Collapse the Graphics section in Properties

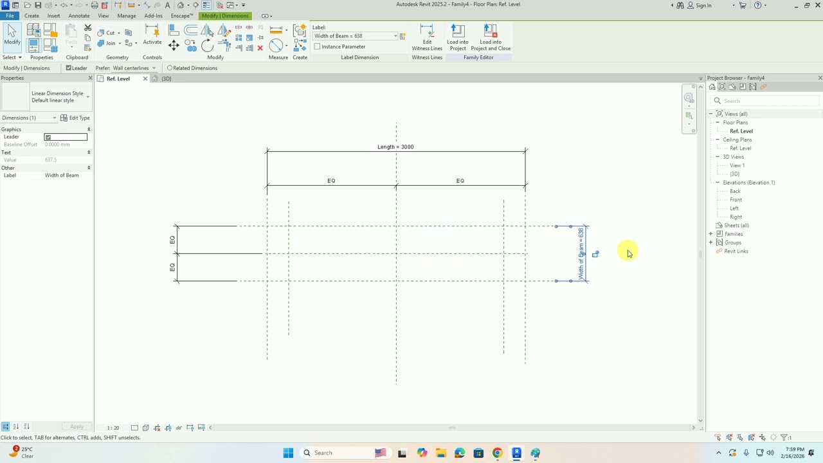click(x=89, y=129)
